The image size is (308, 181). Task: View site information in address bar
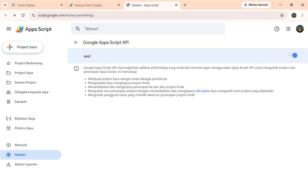[x=33, y=15]
